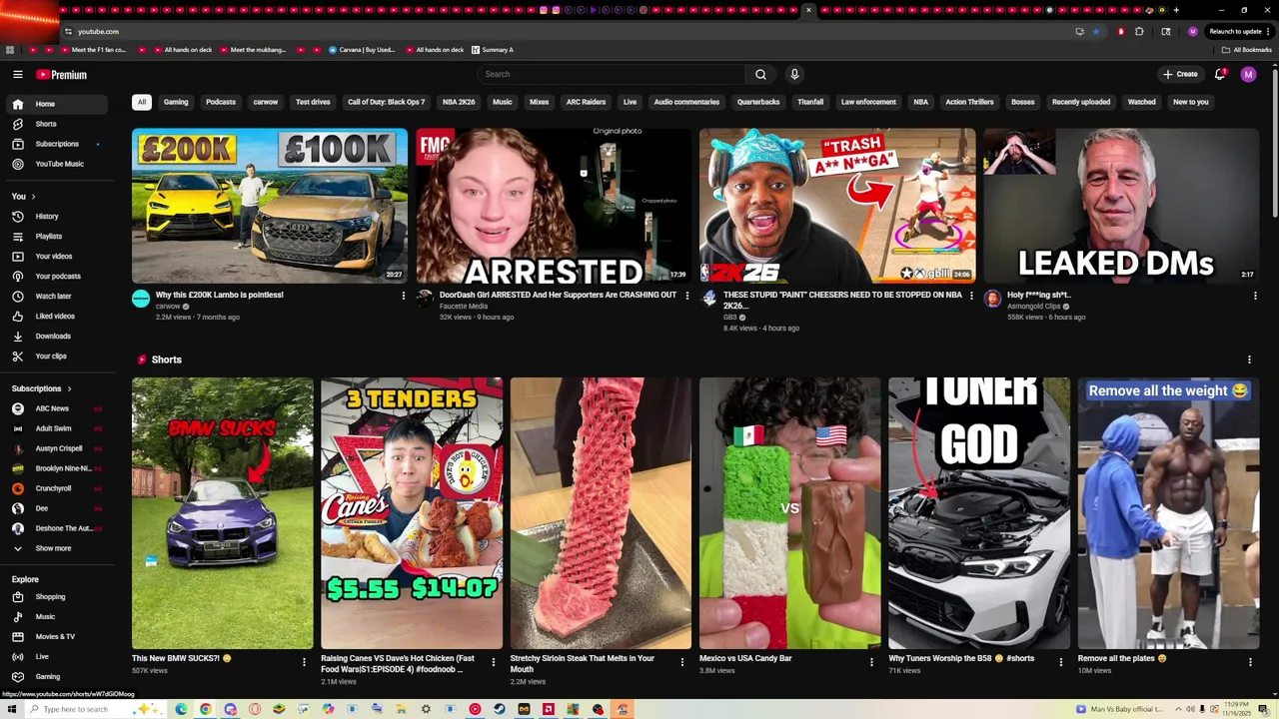Open the Create menu
1279x719 pixels.
coord(1180,74)
